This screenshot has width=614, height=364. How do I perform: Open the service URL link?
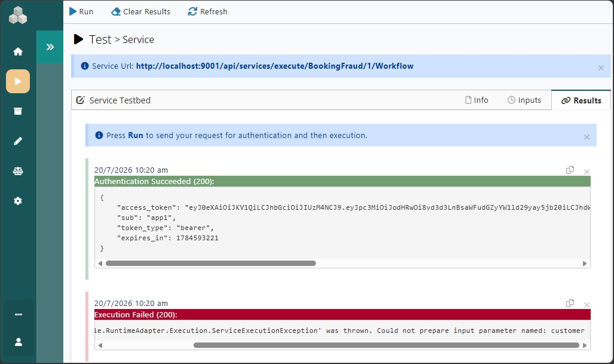tap(275, 66)
